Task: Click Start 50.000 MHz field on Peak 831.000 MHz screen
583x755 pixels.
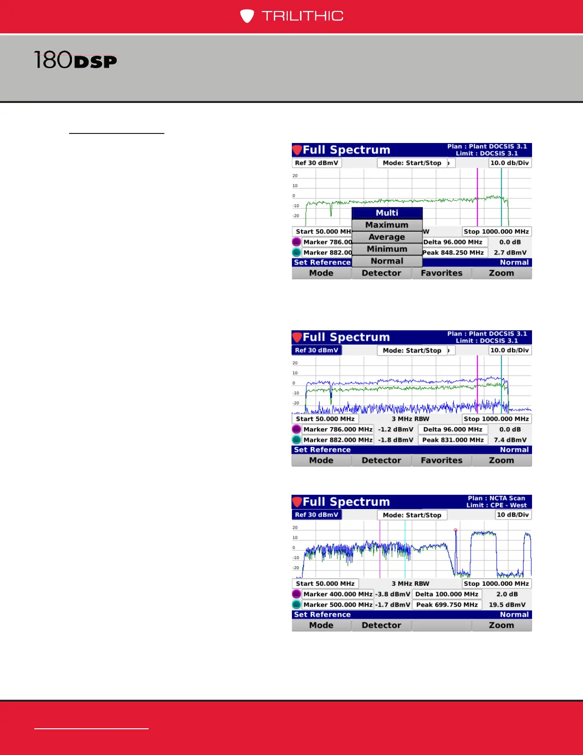Action: pos(325,419)
